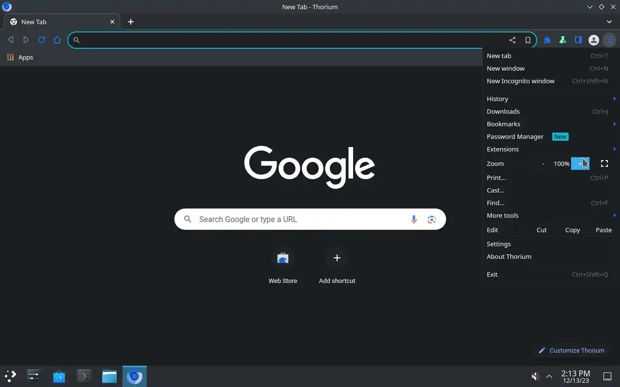Close the New Tab tab
This screenshot has height=387, width=620.
coord(112,22)
